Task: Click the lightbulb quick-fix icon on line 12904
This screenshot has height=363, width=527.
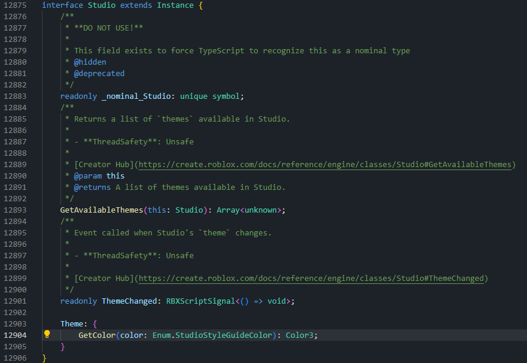Action: point(47,334)
